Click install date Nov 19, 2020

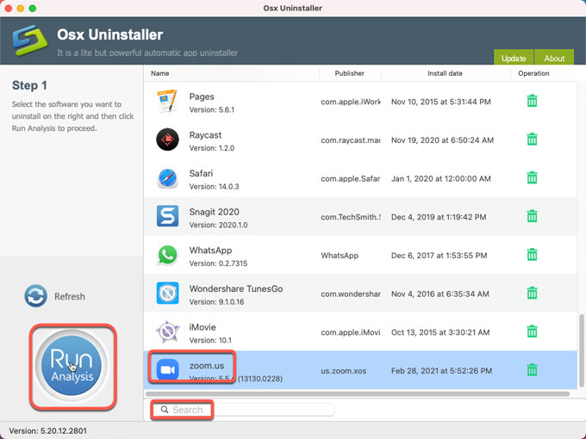point(442,140)
